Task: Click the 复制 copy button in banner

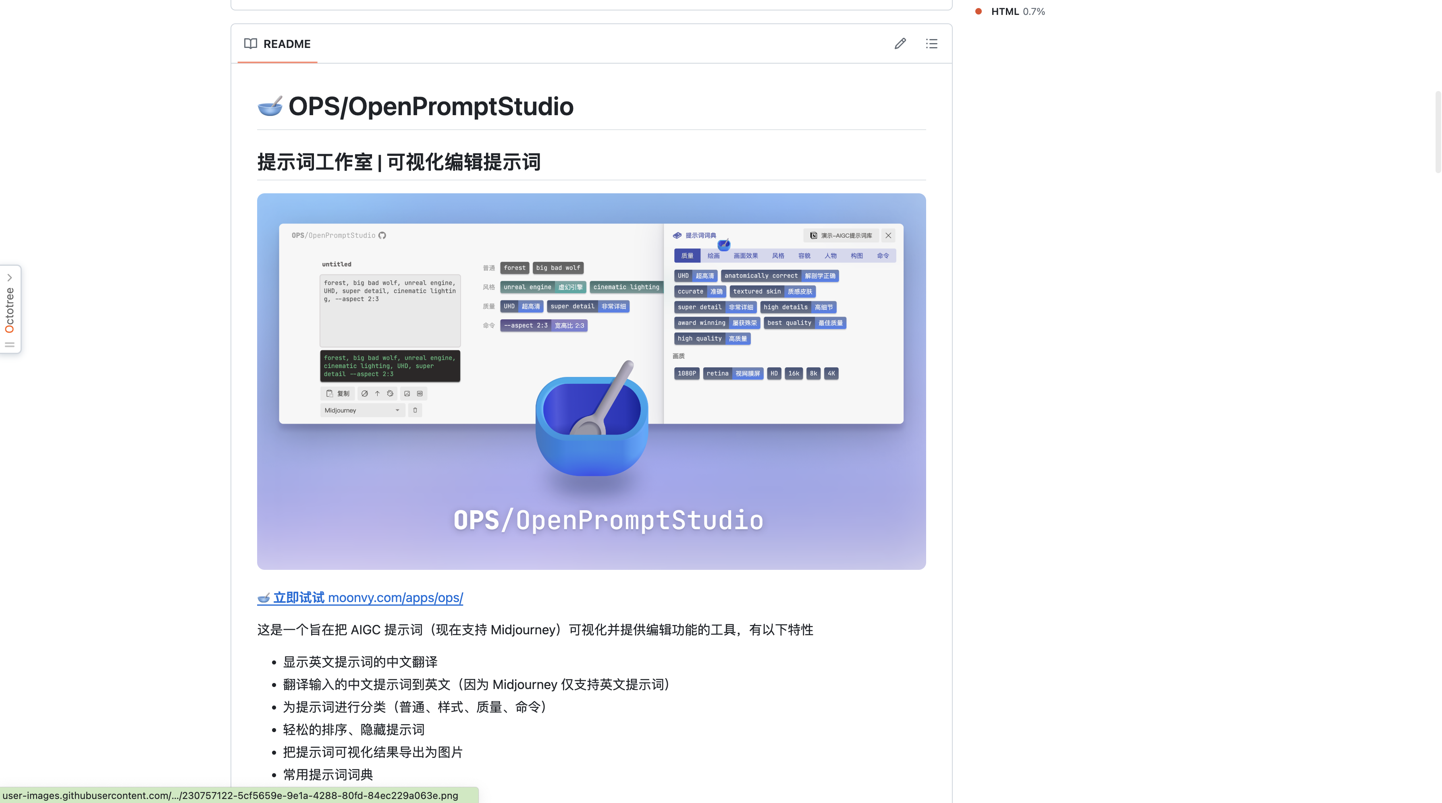Action: pyautogui.click(x=338, y=394)
